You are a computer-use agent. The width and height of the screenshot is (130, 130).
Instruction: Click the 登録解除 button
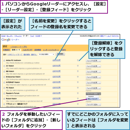60,54
